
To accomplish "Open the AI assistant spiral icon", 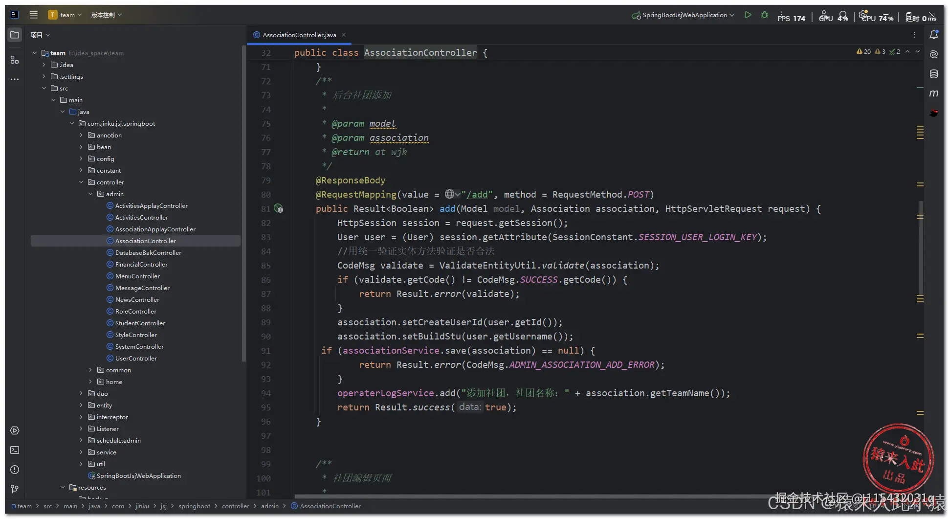I will (934, 54).
